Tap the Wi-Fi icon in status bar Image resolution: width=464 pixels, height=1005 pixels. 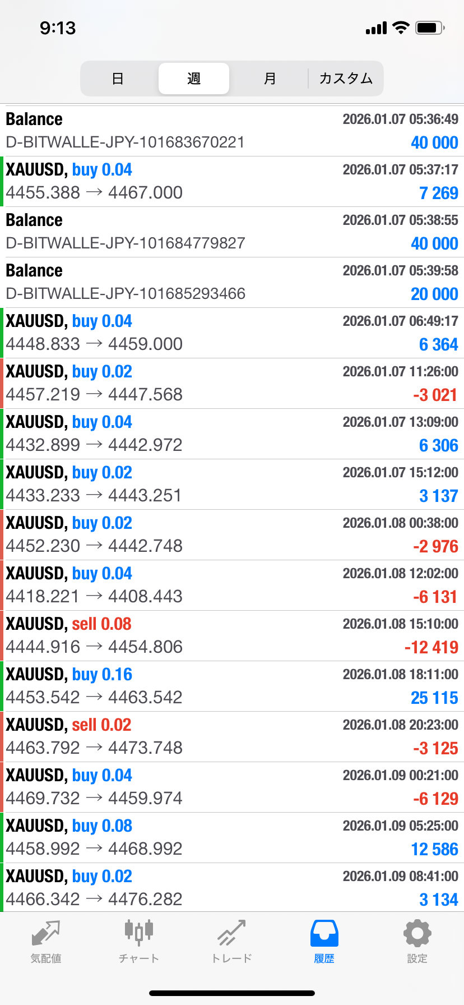tap(401, 27)
